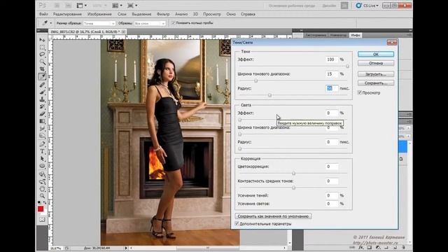Select the 3D Camera Rotate tool
The image size is (448, 252).
click(x=42, y=181)
